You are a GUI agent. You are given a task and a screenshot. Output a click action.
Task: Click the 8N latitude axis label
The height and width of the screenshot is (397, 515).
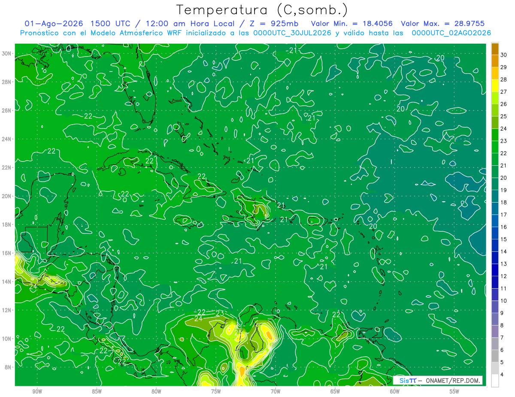click(x=9, y=367)
